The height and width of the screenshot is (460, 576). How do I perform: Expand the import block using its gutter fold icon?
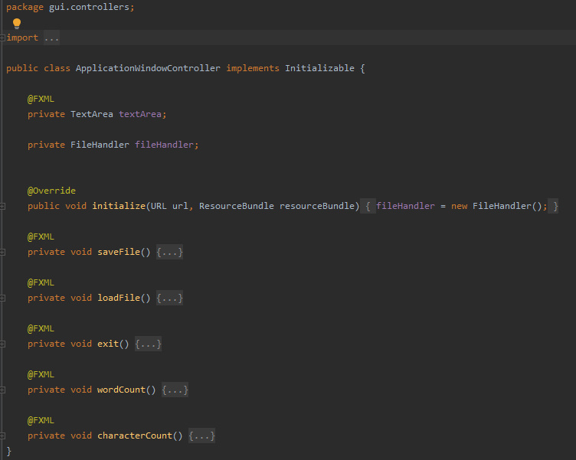coord(3,38)
